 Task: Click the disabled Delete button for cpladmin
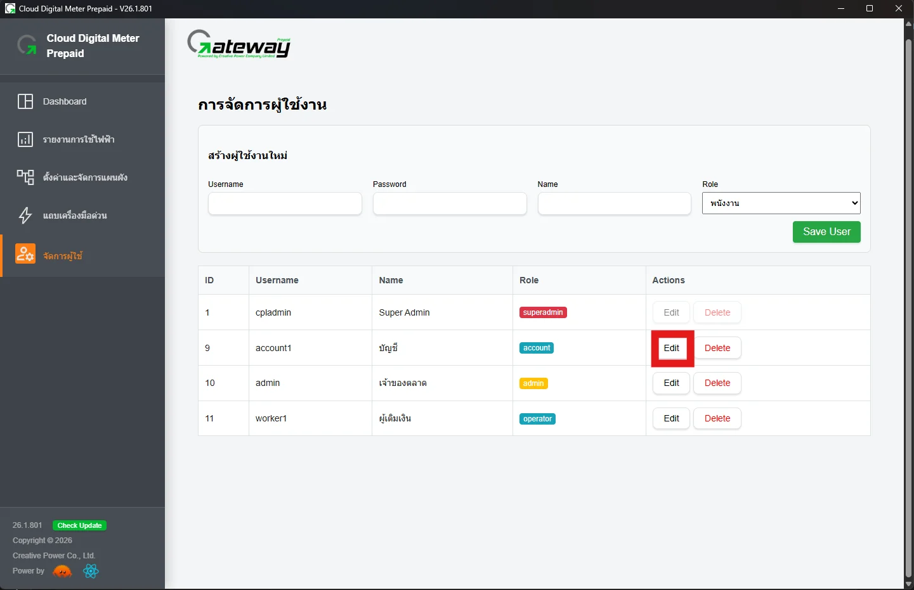[717, 312]
